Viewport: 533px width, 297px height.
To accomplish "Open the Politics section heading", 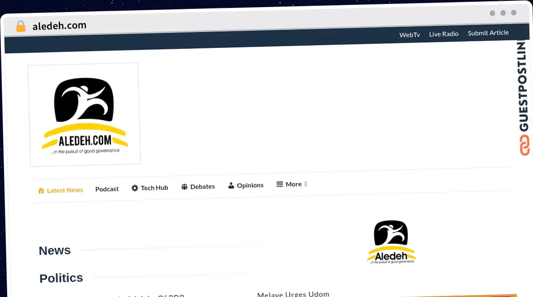I will point(61,278).
